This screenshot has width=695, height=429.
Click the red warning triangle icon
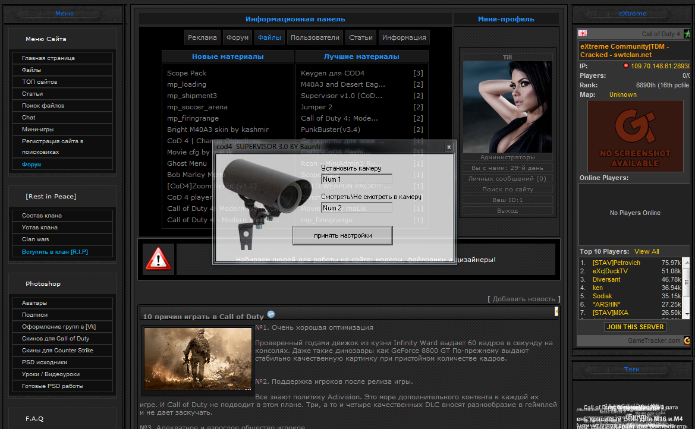pyautogui.click(x=158, y=259)
